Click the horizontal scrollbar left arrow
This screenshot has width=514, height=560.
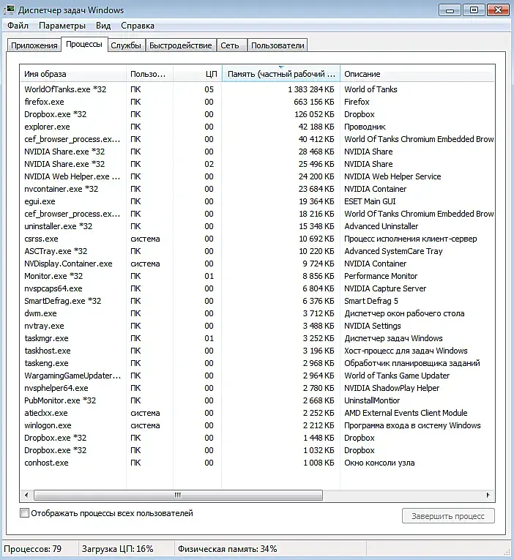26,495
